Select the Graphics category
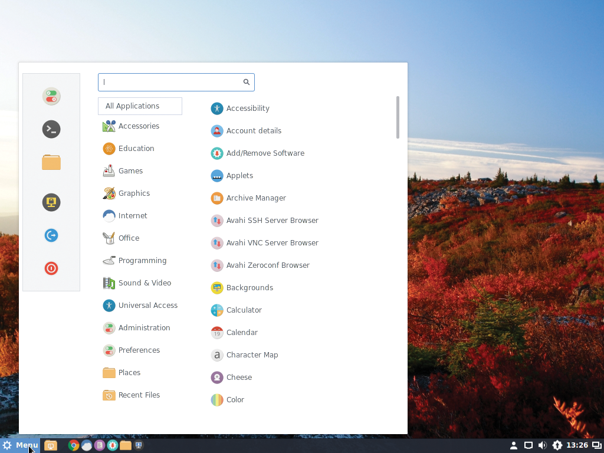Image resolution: width=604 pixels, height=453 pixels. coord(134,193)
